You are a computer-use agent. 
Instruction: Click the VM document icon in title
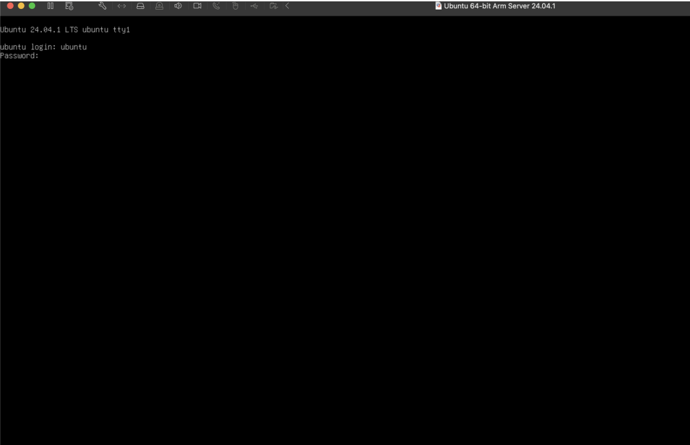(438, 7)
